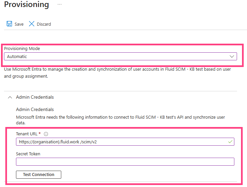Click the Admin Credentials section header text
This screenshot has width=247, height=187.
point(35,97)
